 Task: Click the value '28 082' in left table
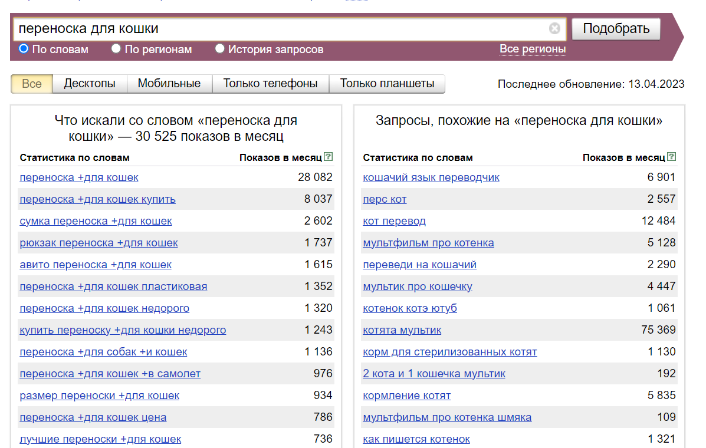(x=315, y=177)
